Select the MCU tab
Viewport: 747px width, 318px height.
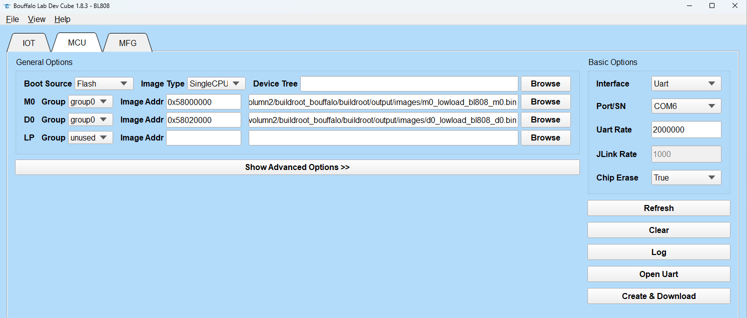[77, 42]
